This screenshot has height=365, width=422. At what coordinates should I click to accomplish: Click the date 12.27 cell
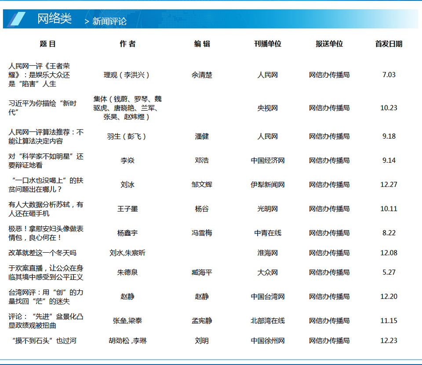(x=389, y=185)
